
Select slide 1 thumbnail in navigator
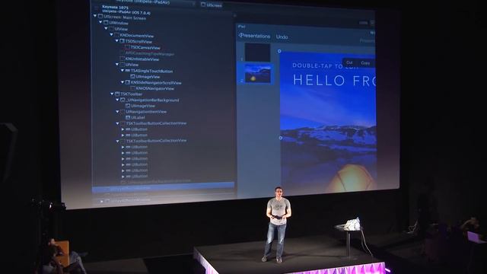(257, 53)
